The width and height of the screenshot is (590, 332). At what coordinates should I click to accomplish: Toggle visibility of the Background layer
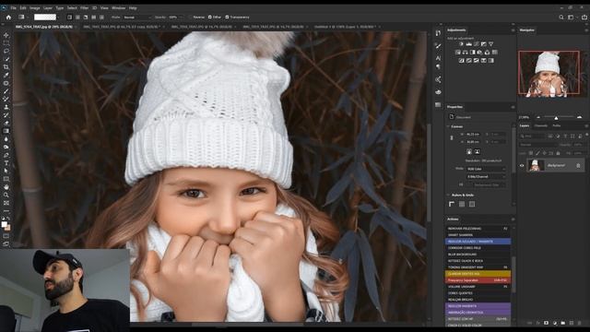pos(522,165)
